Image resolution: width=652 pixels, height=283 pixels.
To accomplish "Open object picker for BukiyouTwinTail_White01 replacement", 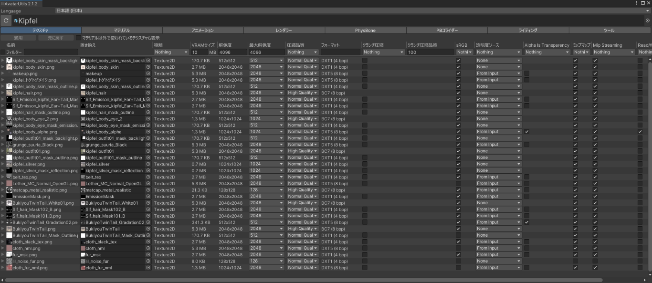I will coord(148,203).
